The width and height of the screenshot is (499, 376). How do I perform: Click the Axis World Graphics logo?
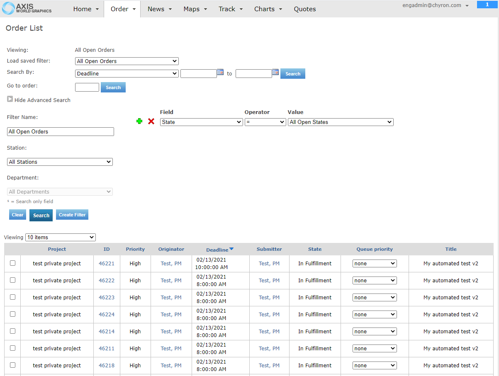pyautogui.click(x=27, y=8)
